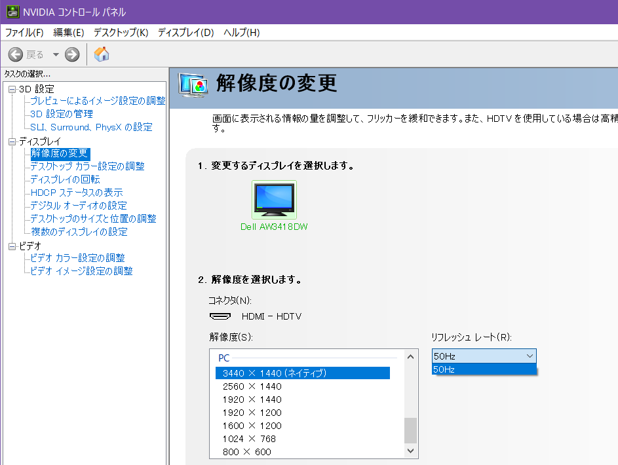Screen dimensions: 618x465
Task: Open ビデオ カラー設定の調整 page
Action: click(77, 258)
